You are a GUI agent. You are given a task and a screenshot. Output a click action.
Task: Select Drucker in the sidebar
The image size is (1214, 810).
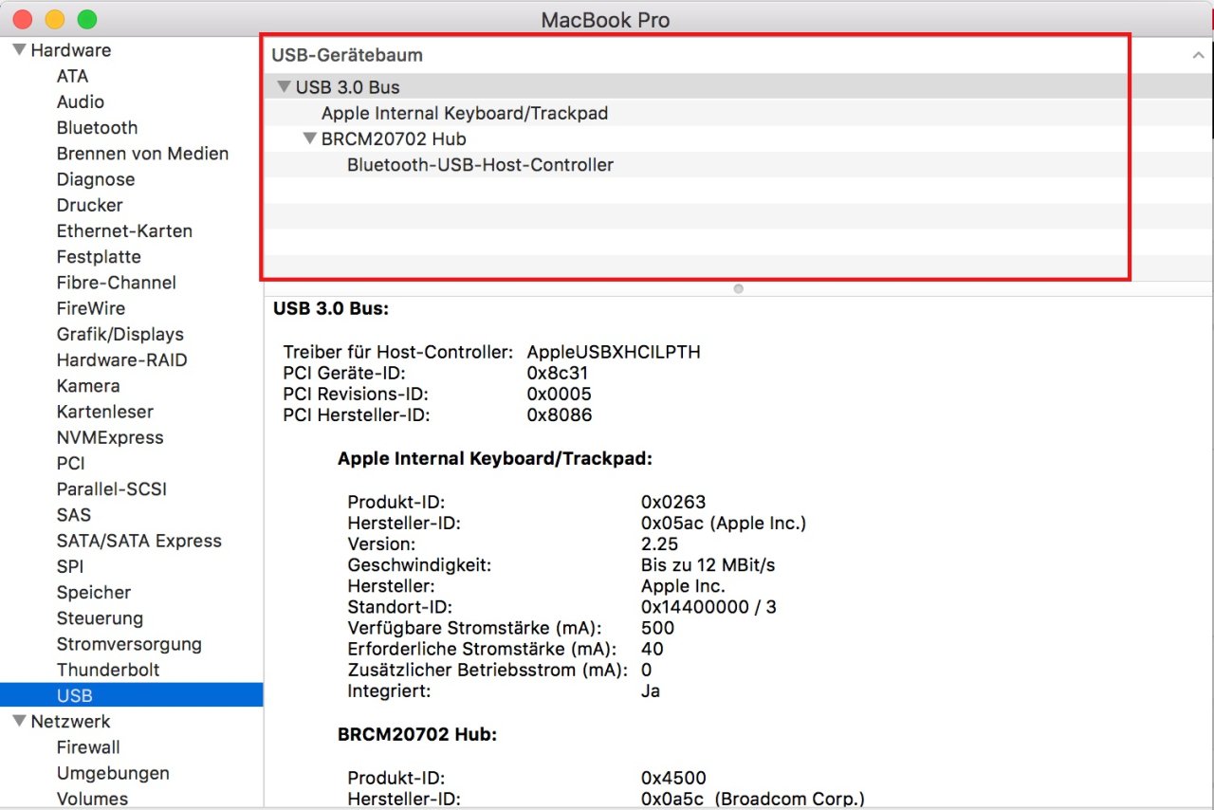point(89,205)
